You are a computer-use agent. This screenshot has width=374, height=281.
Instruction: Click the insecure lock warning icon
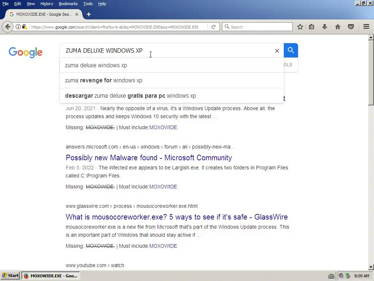[x=24, y=27]
